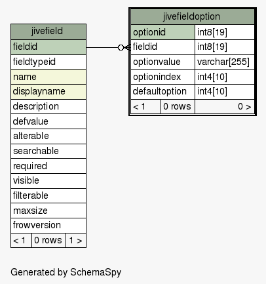Click the varchar[255] type cell
Image resolution: width=266 pixels, height=284 pixels.
coord(225,62)
